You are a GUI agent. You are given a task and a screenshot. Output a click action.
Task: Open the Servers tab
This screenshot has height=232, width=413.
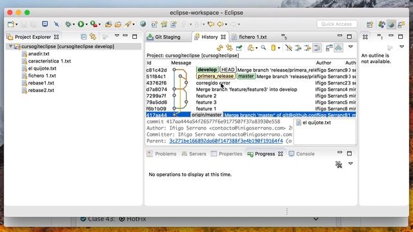click(x=194, y=154)
